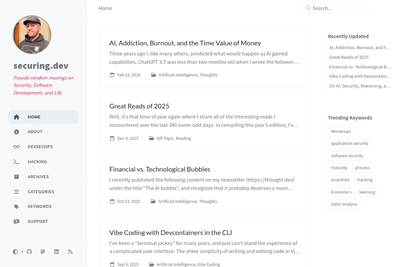The image size is (400, 267).
Task: Open the post 'Great Reads of 2025'
Action: [x=139, y=106]
